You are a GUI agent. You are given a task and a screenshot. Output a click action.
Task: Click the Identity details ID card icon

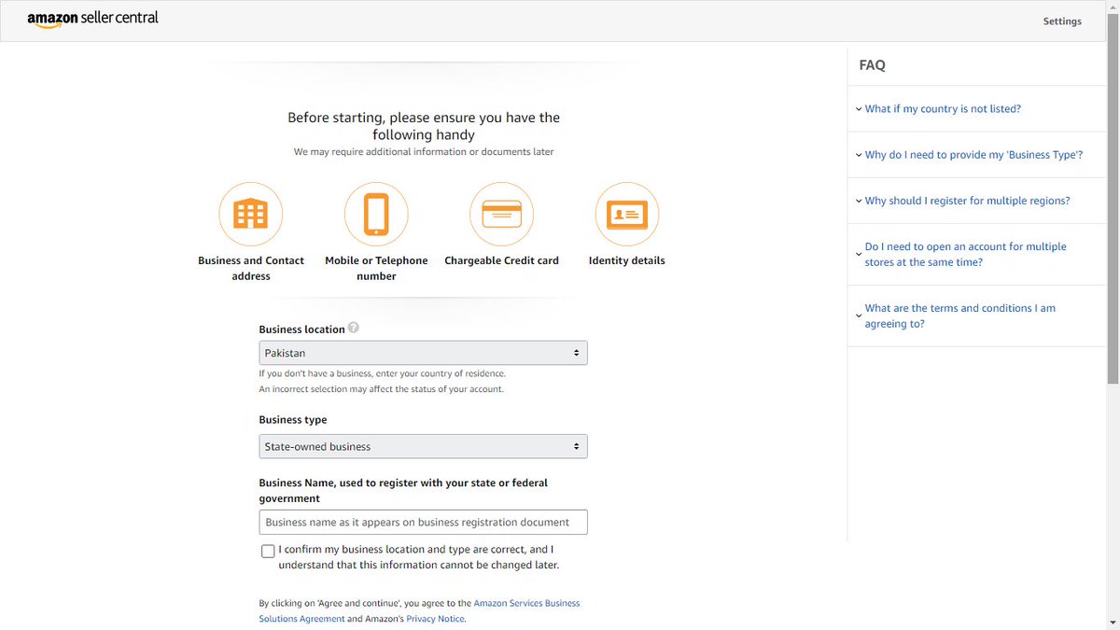click(x=627, y=214)
